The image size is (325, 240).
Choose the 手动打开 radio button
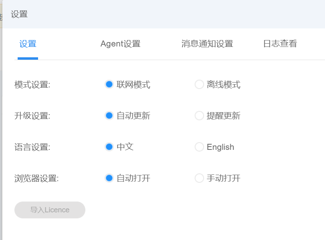pyautogui.click(x=199, y=178)
